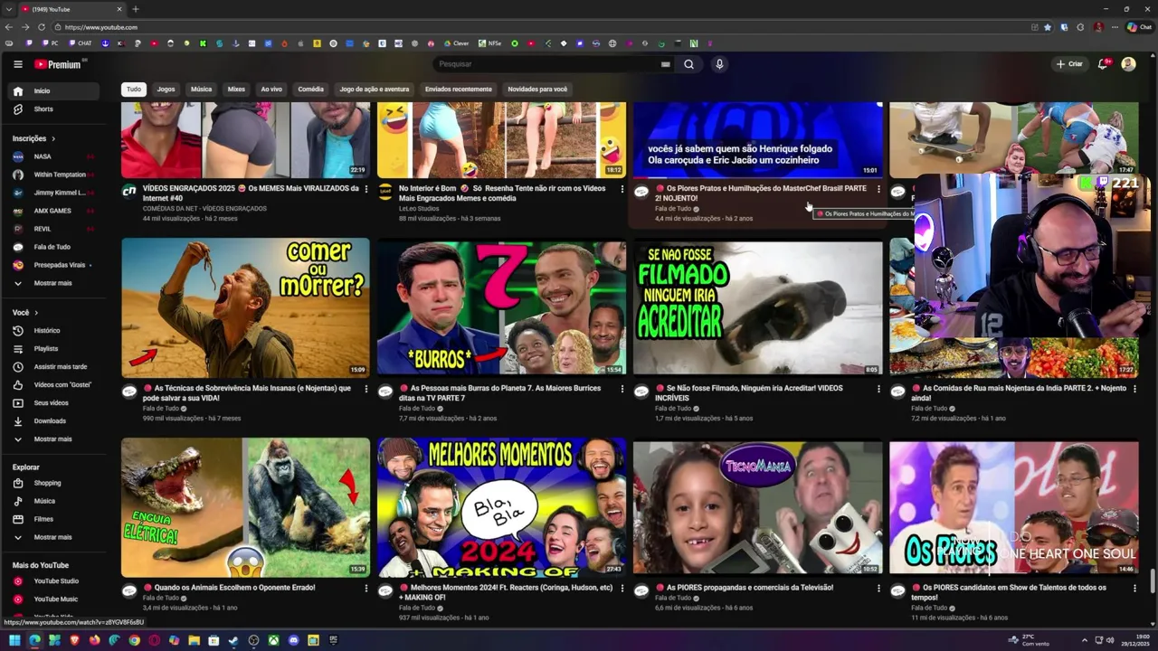
Task: Expand Mostrar mais under subscriptions
Action: 54,283
